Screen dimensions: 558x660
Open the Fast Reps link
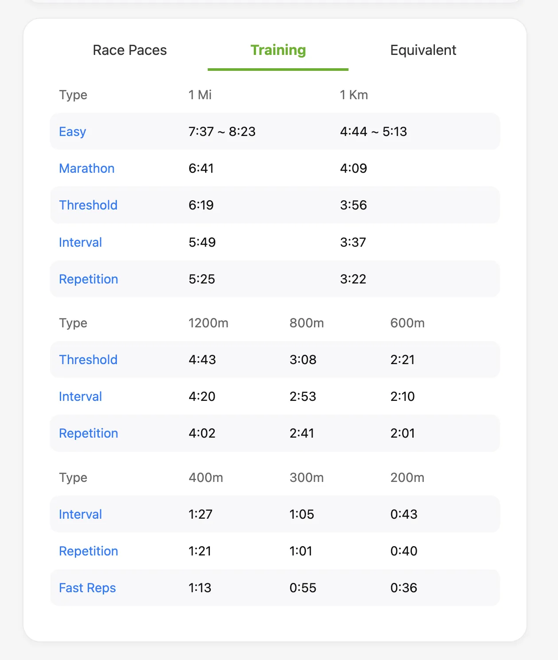[x=87, y=588]
